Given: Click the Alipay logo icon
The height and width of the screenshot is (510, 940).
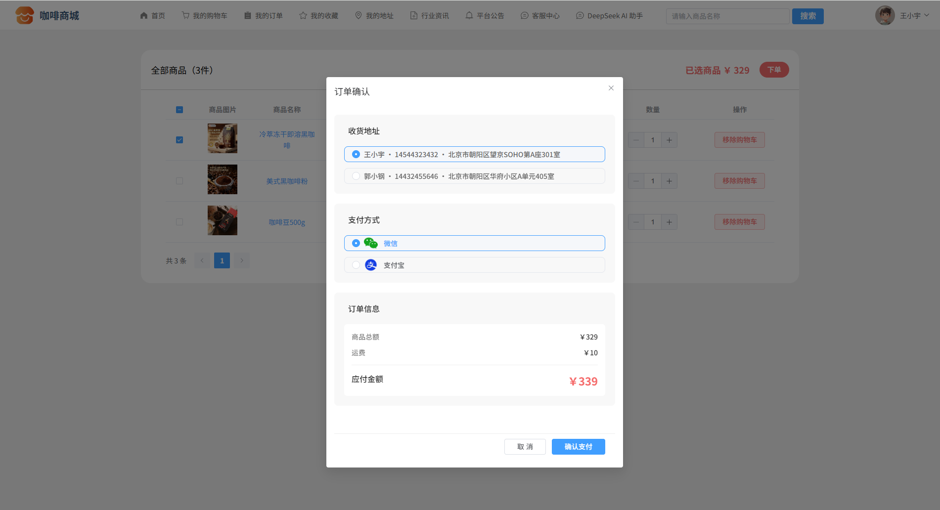Looking at the screenshot, I should pyautogui.click(x=370, y=265).
